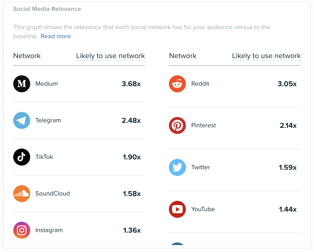Click right column 'Likely to use network' header
The width and height of the screenshot is (314, 252).
[266, 56]
